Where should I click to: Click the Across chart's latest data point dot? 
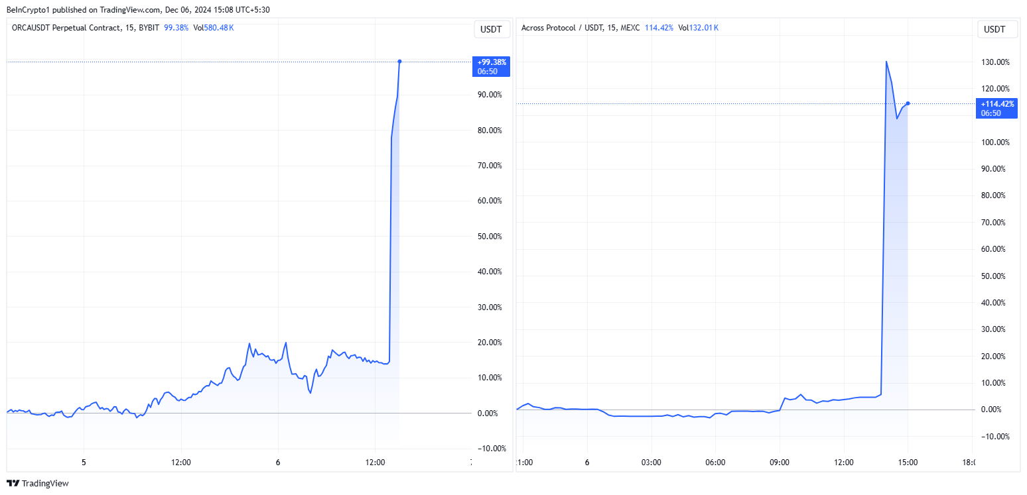908,103
